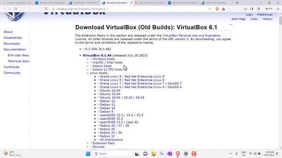Open the browser hamburger menu
282x158 pixels.
[x=278, y=9]
